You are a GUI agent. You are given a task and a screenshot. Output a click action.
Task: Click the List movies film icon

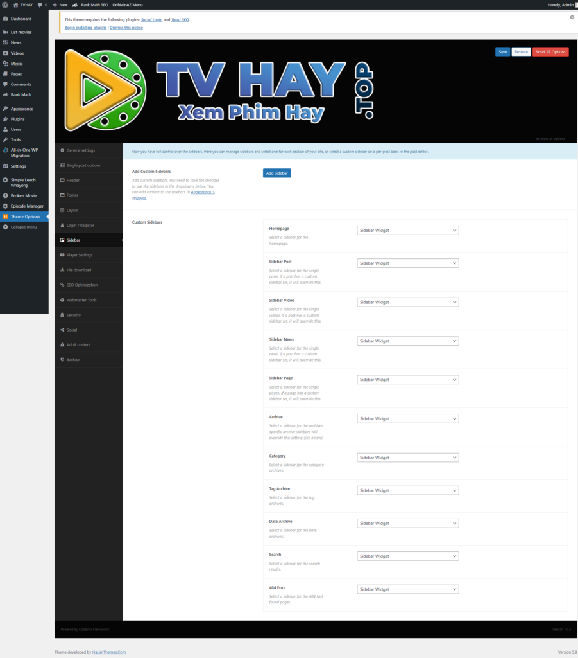(x=5, y=32)
